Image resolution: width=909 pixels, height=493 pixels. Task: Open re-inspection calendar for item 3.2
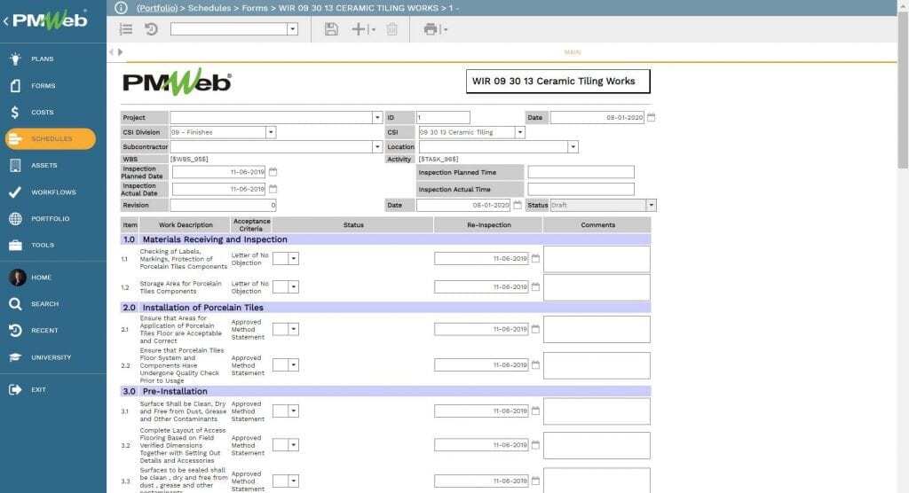[x=535, y=445]
